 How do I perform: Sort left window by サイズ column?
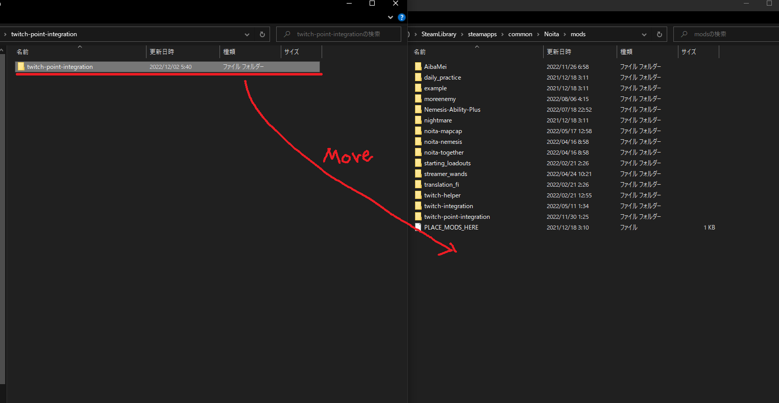301,52
